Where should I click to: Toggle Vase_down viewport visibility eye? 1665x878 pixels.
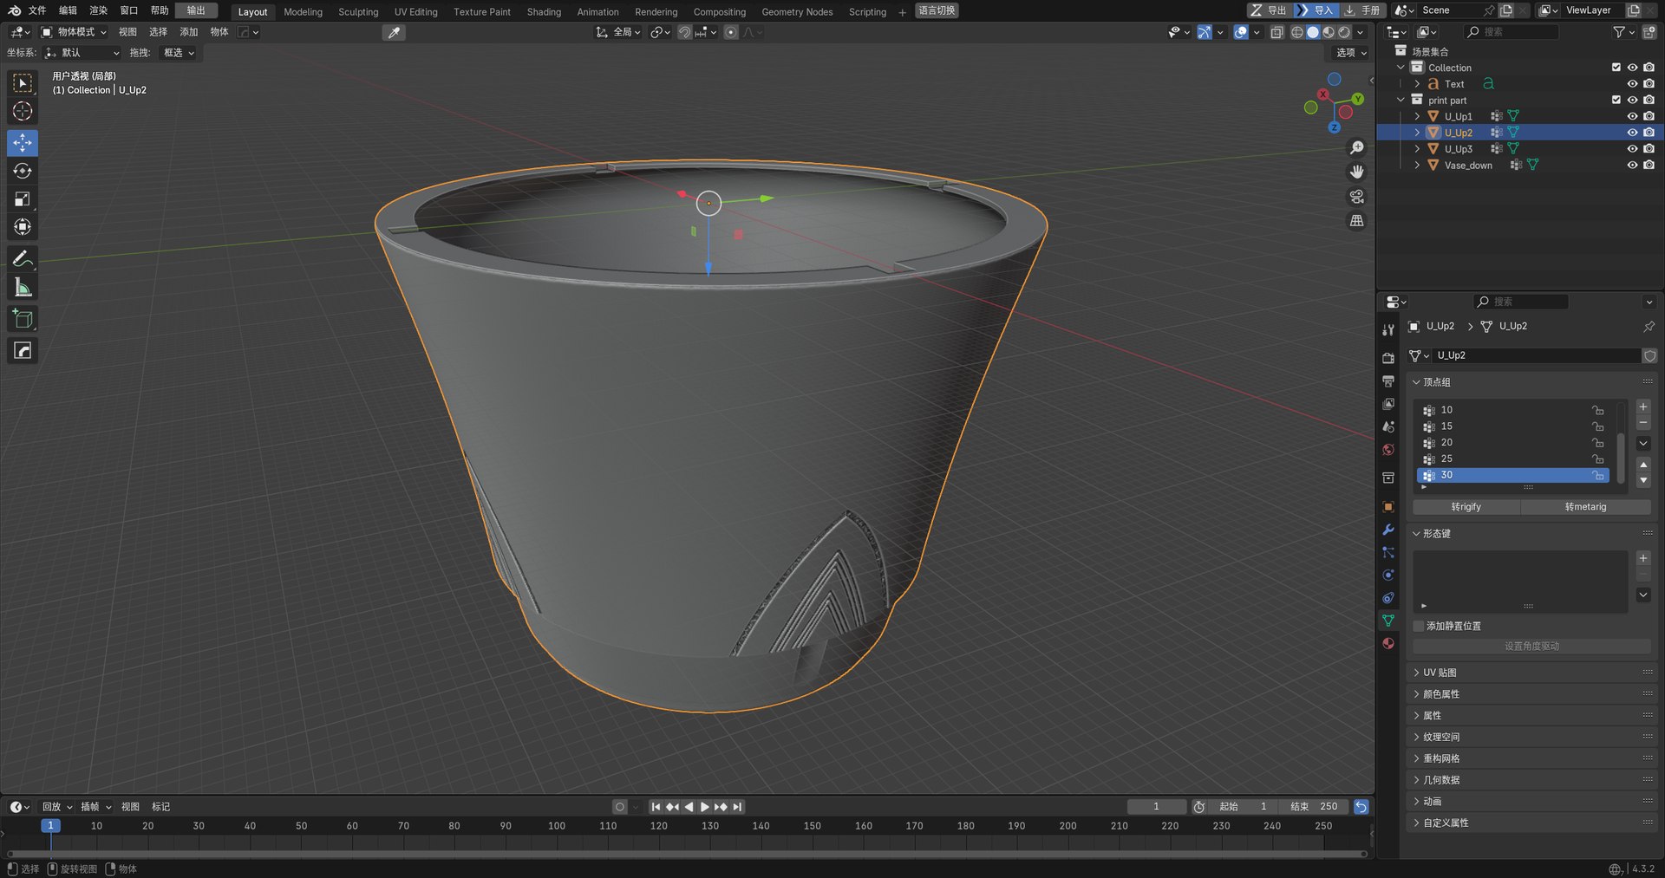click(x=1632, y=166)
